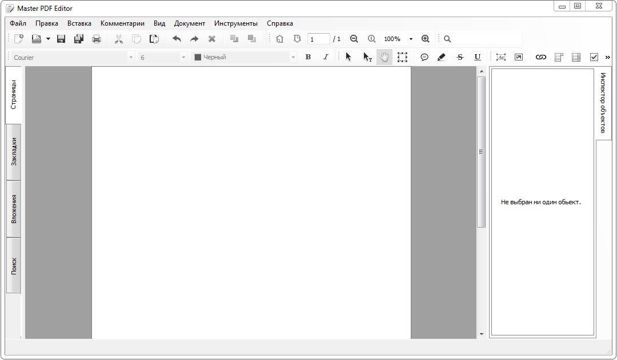Click the '/ 1' total pages label
This screenshot has width=617, height=360.
(337, 39)
